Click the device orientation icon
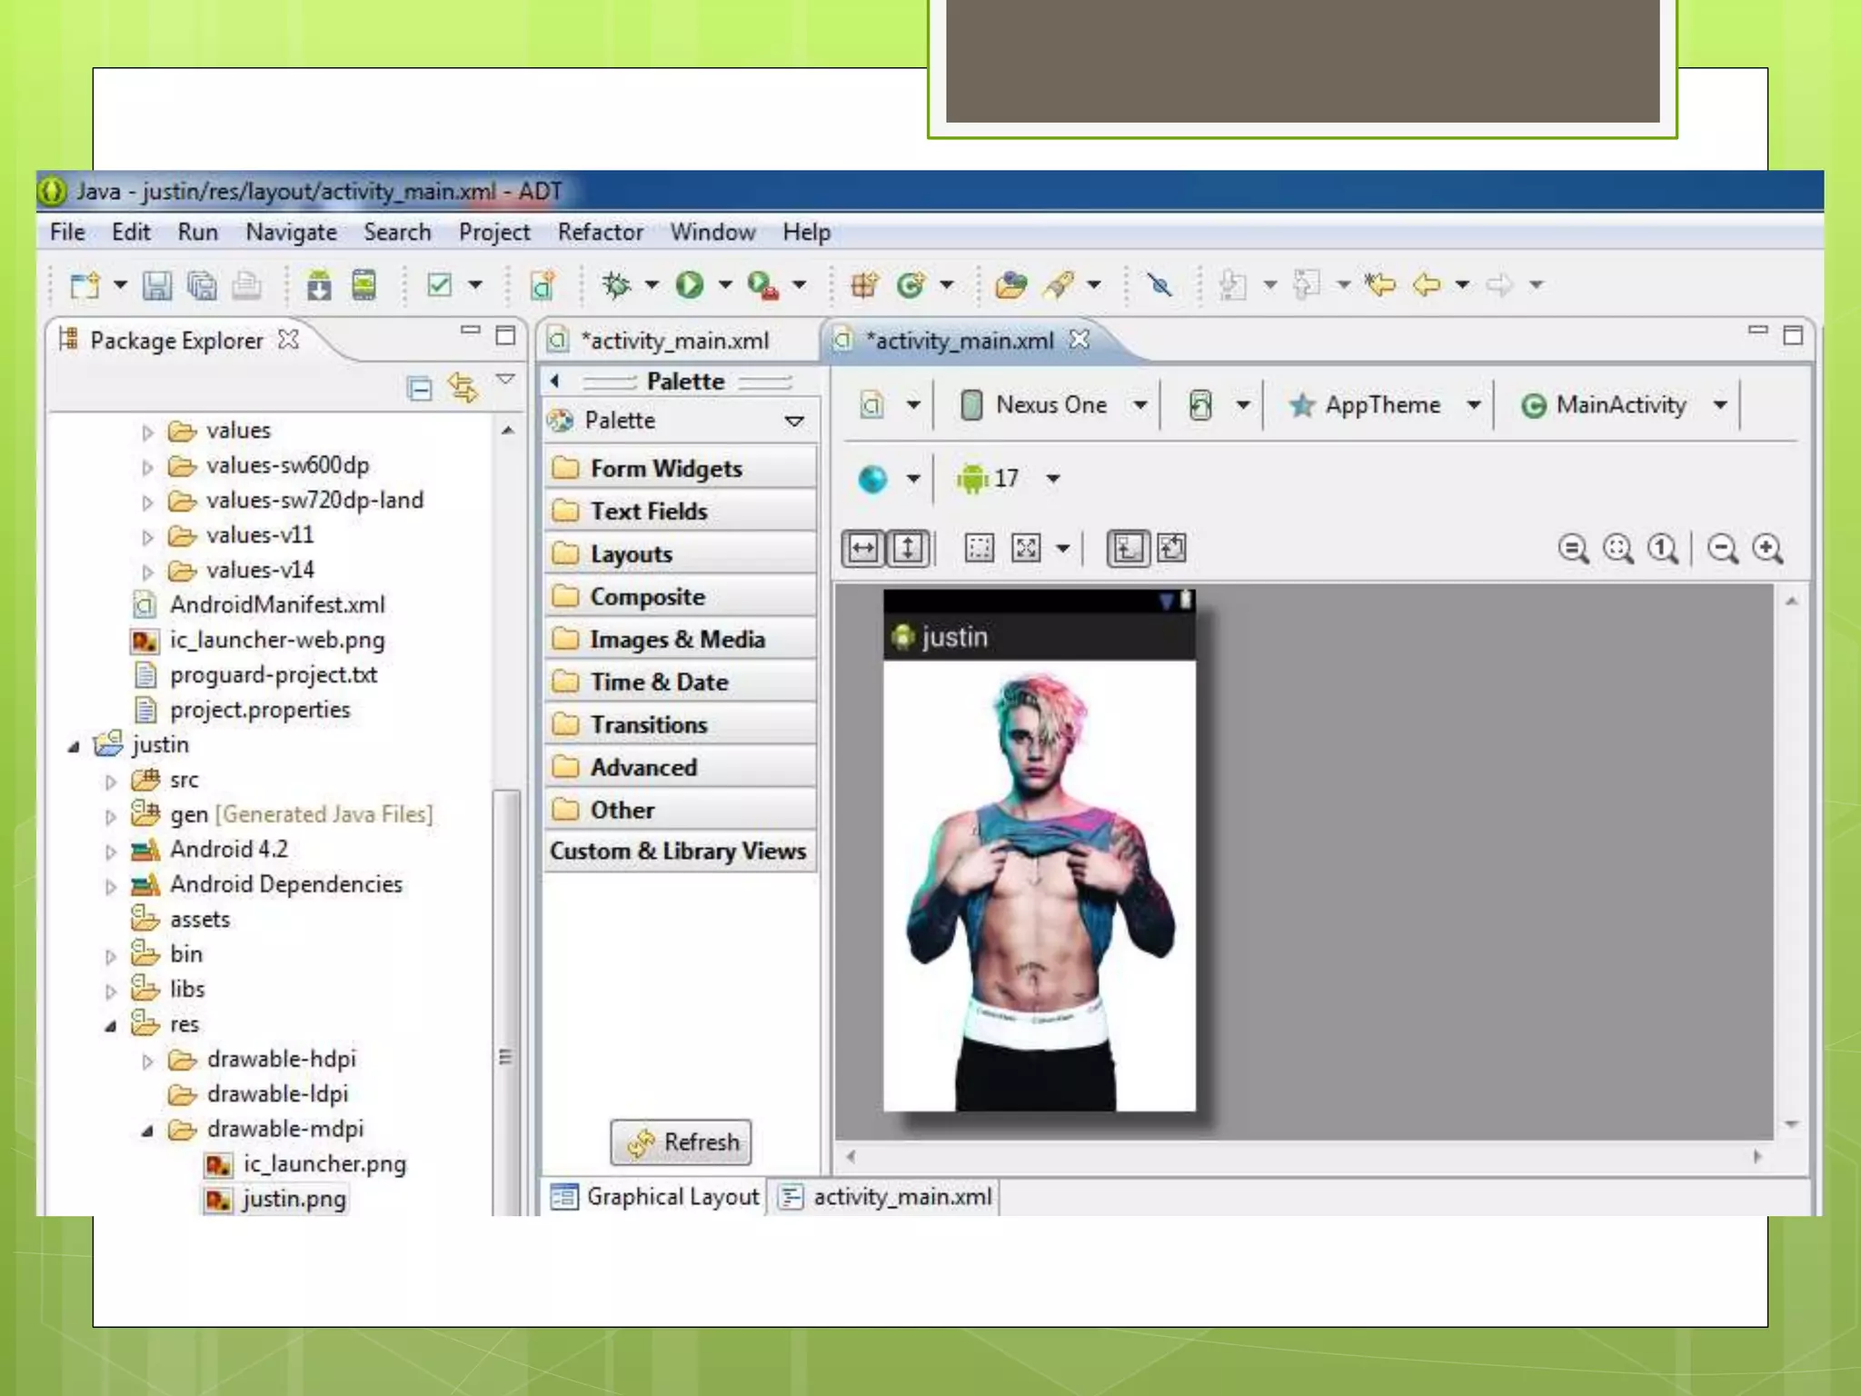This screenshot has width=1861, height=1396. pyautogui.click(x=1200, y=405)
